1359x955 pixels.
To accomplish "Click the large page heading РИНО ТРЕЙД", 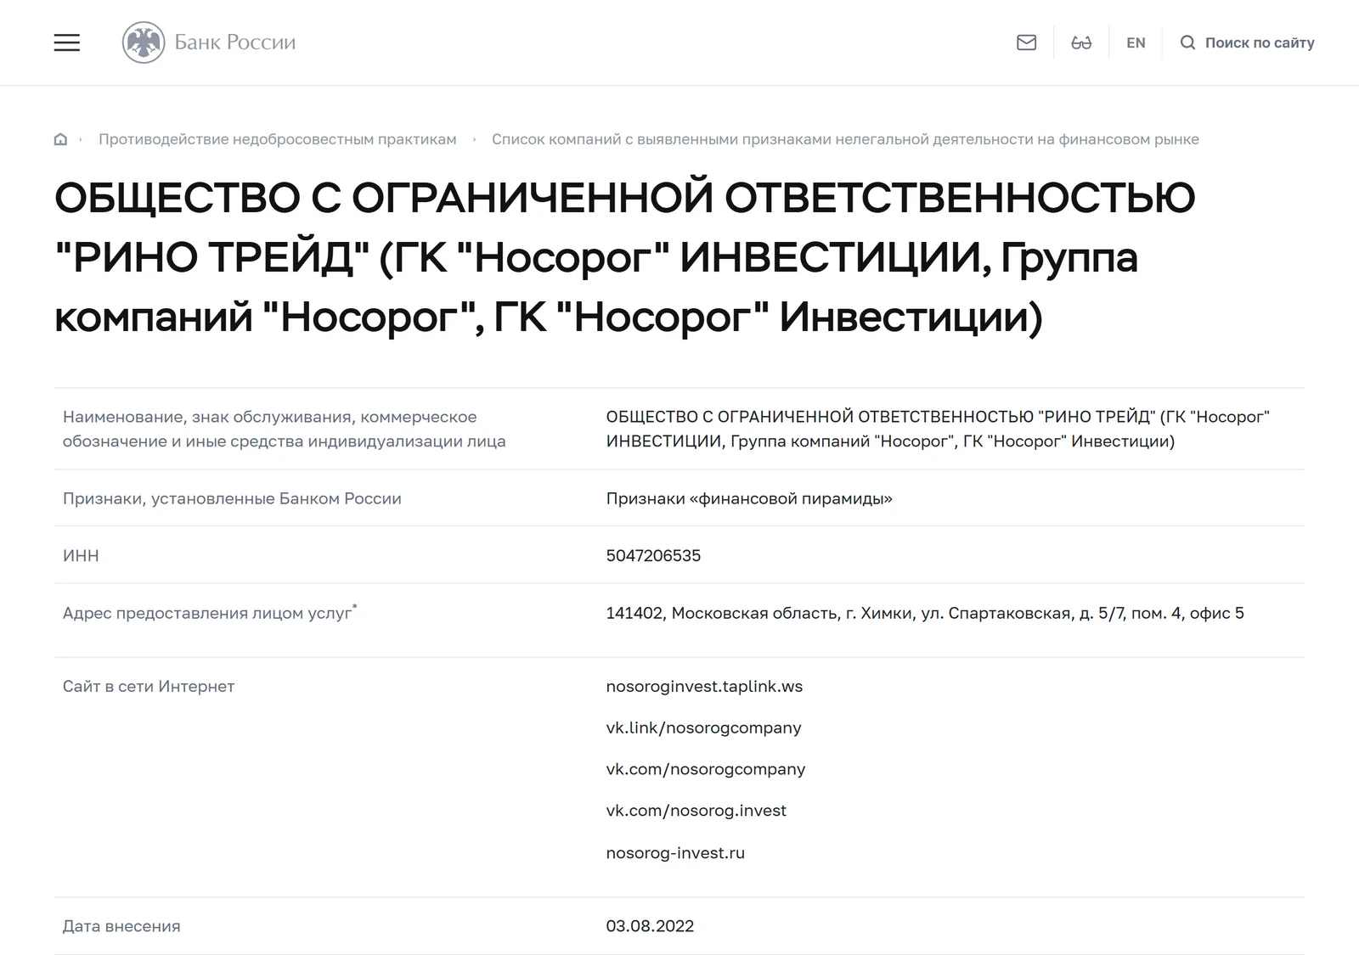I will coord(624,257).
